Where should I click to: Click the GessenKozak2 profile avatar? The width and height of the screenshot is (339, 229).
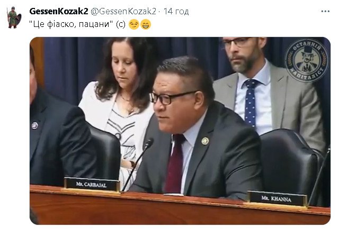[14, 17]
